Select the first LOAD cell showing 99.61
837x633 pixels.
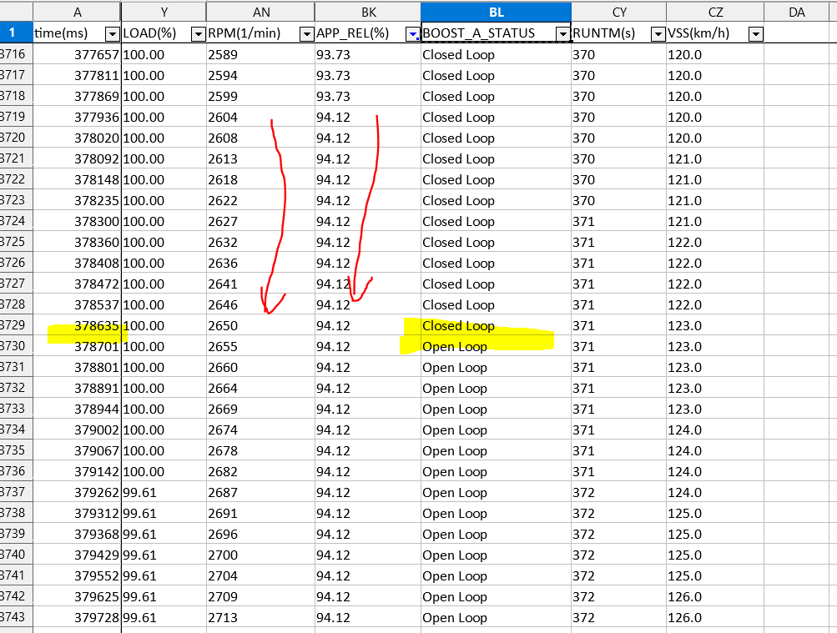164,493
